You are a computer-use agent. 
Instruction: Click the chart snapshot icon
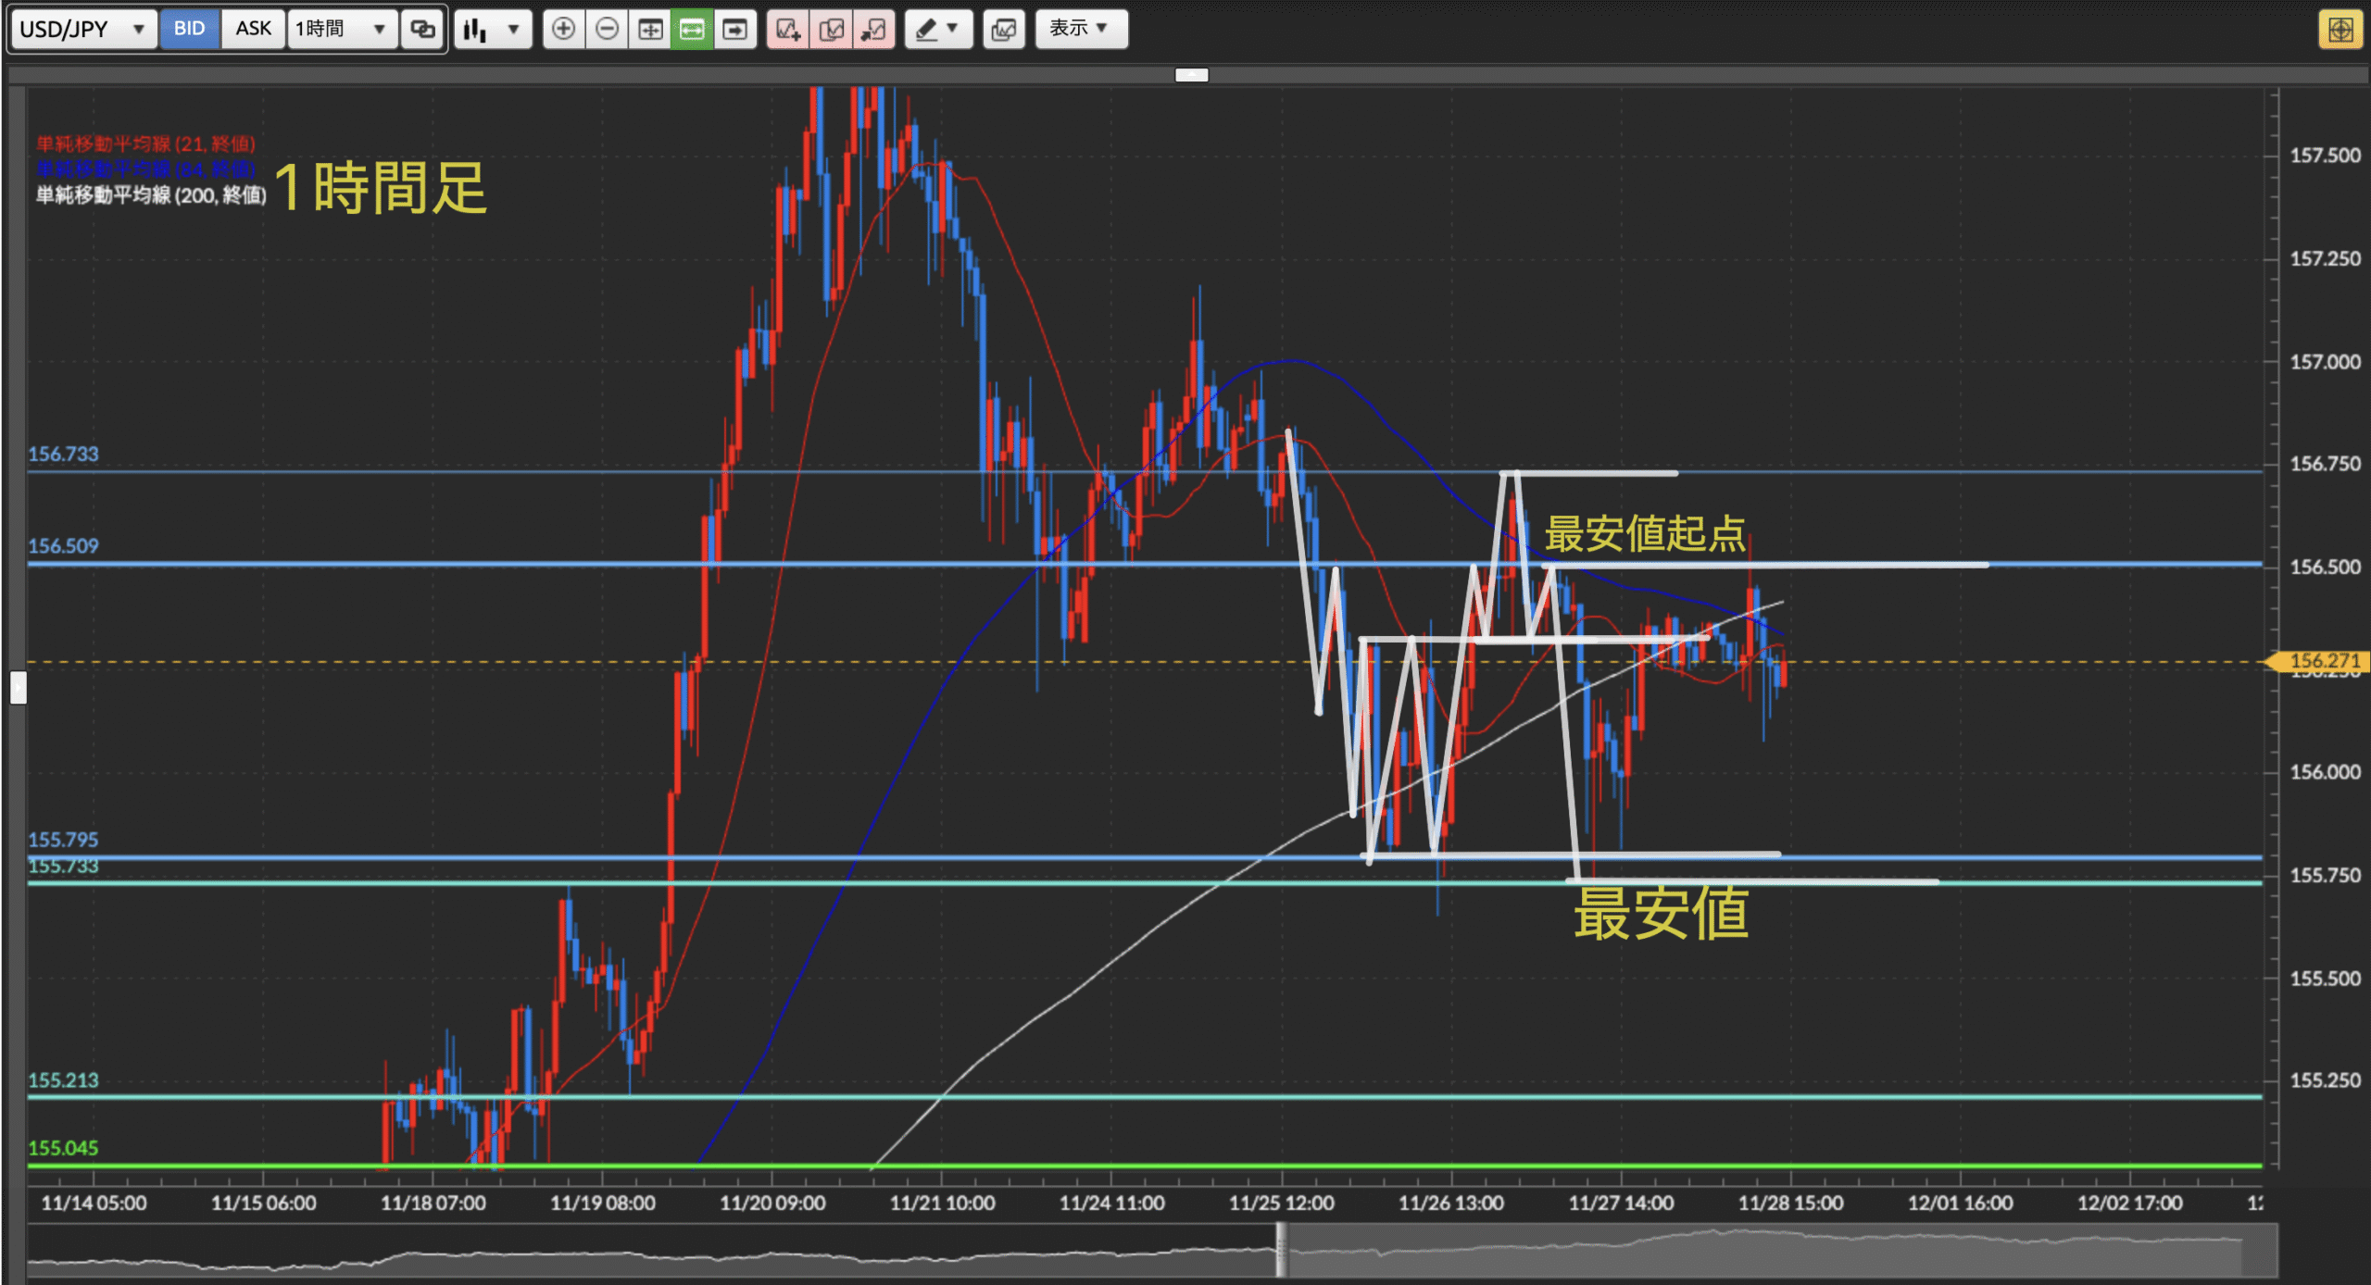[x=1004, y=29]
